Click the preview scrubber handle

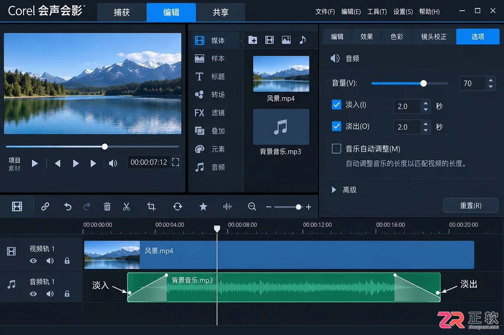[105, 147]
